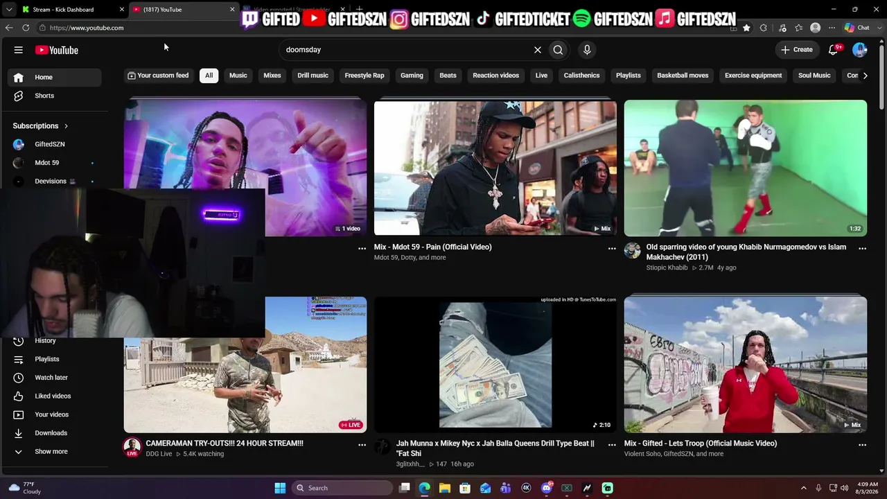Open the Mdot 59 Pain mix thumbnail
The height and width of the screenshot is (499, 887).
click(x=495, y=168)
